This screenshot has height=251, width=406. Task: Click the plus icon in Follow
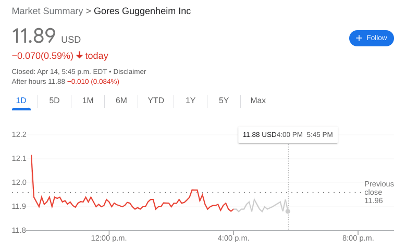(359, 38)
